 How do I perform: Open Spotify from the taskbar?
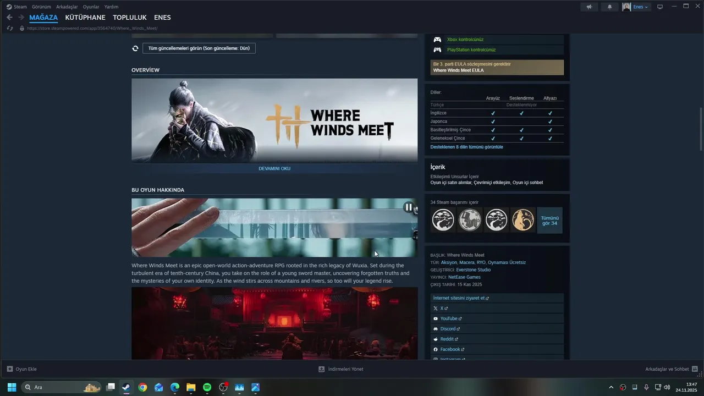207,387
